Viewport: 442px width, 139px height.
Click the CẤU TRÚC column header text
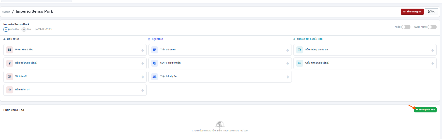[13, 39]
